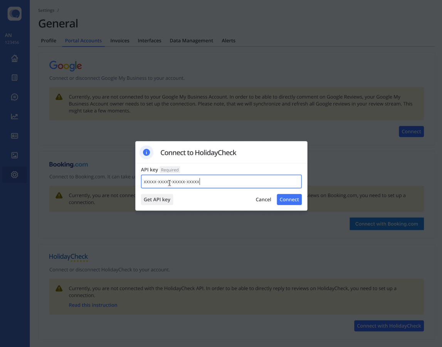Viewport: 442px width, 347px height.
Task: Open the analytics chart sidebar icon
Action: point(14,116)
